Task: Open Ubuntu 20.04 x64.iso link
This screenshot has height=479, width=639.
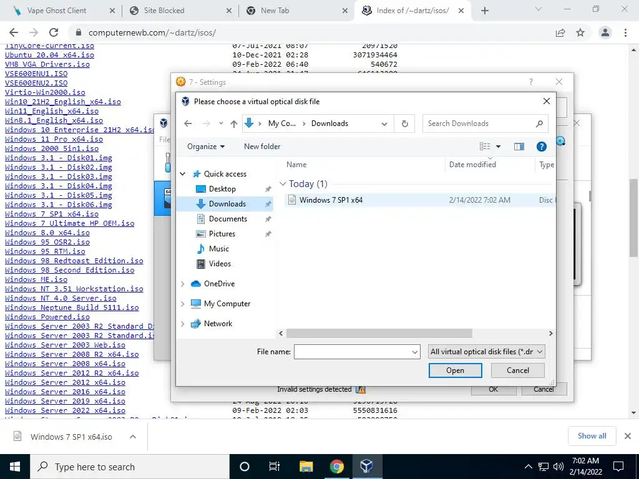Action: click(49, 55)
